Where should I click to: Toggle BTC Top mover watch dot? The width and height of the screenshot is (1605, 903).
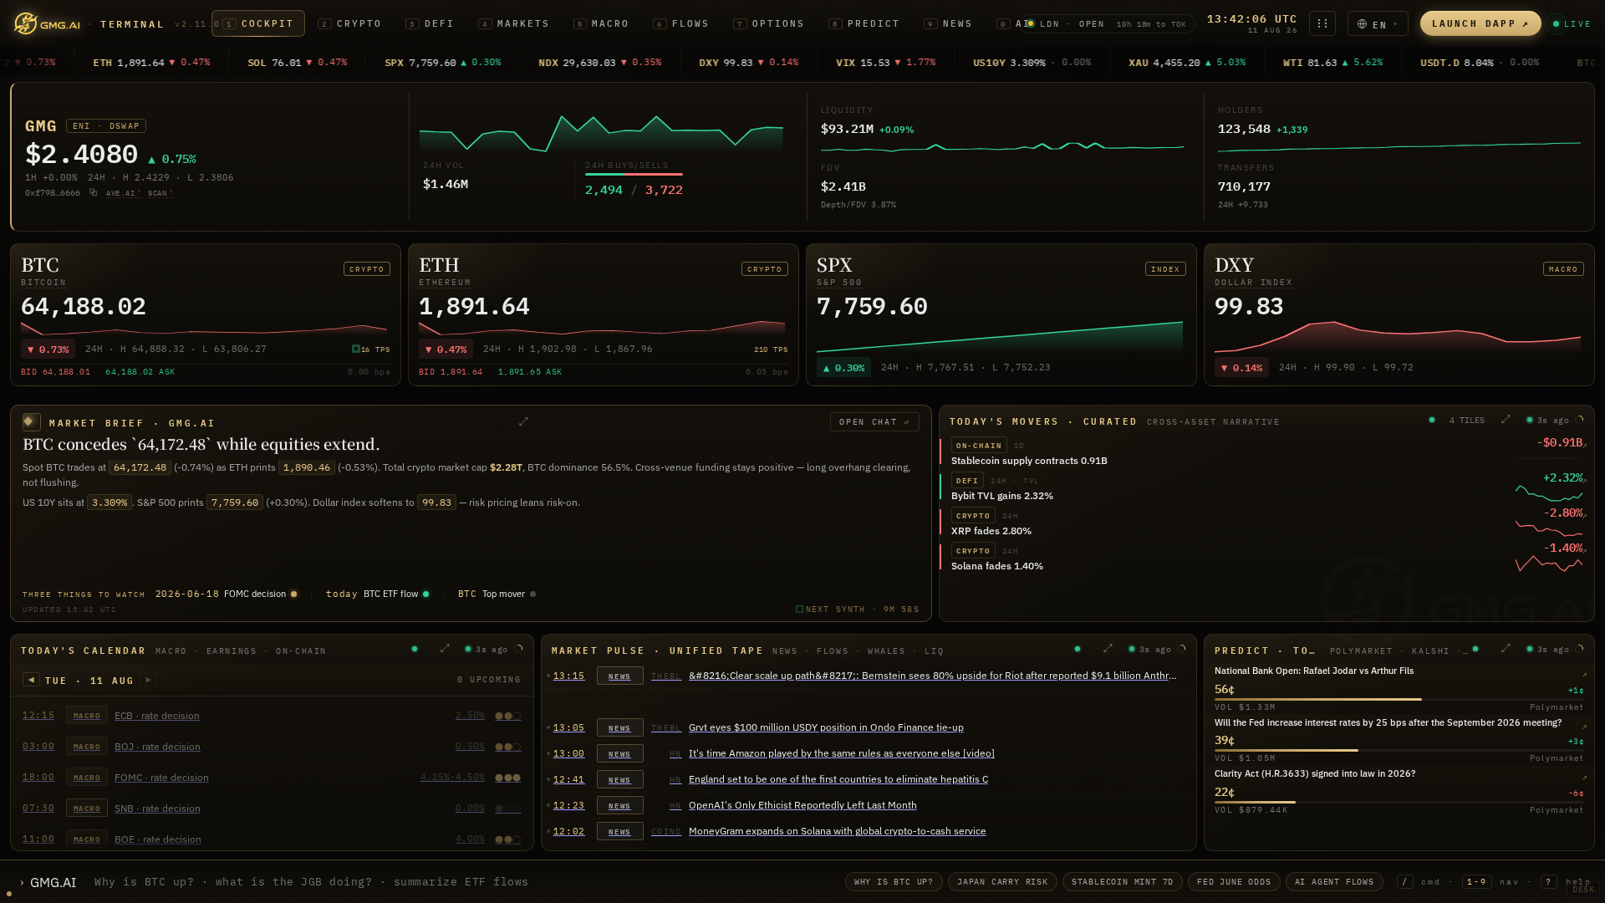click(532, 594)
